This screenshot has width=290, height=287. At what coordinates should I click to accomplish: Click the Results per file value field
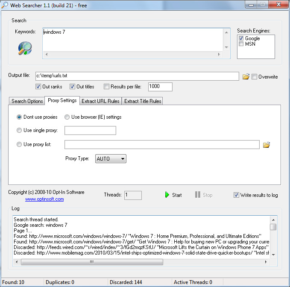pos(160,87)
